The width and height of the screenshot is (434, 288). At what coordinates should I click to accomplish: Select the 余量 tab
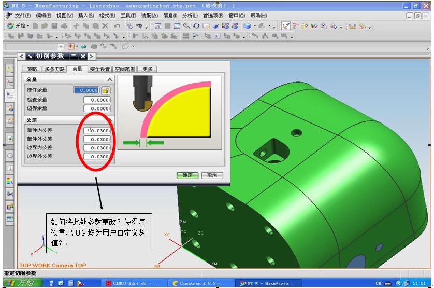coord(77,69)
